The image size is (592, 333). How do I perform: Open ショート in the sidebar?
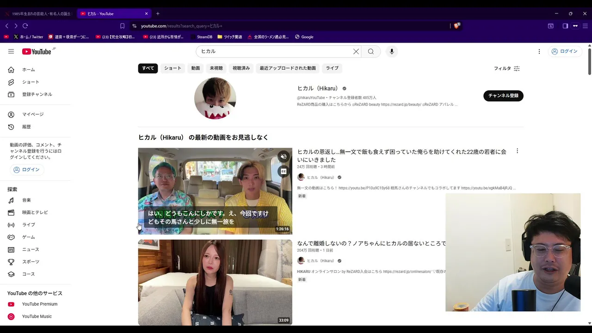(x=35, y=82)
